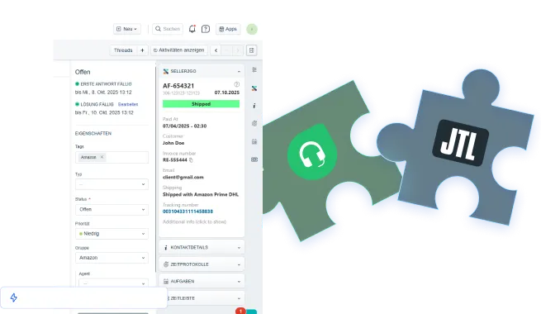Select the info icon in sidebar
The image size is (541, 314).
click(x=254, y=106)
